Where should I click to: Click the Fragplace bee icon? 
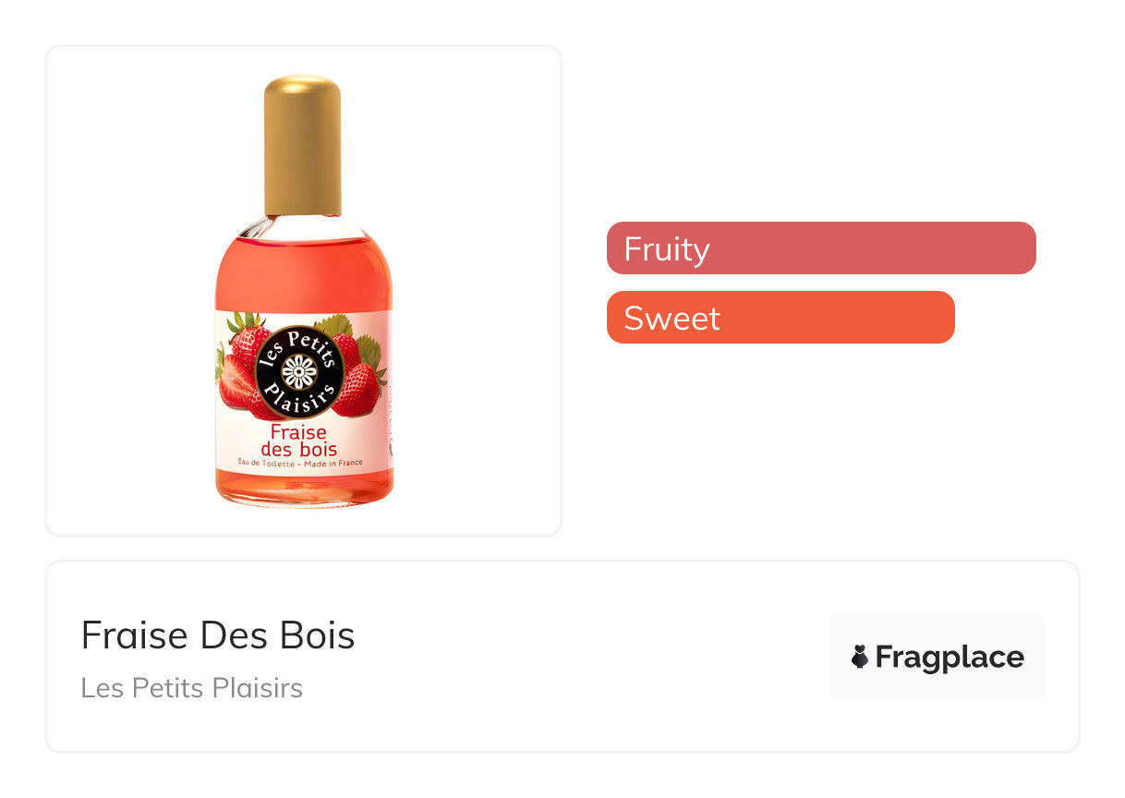click(860, 657)
